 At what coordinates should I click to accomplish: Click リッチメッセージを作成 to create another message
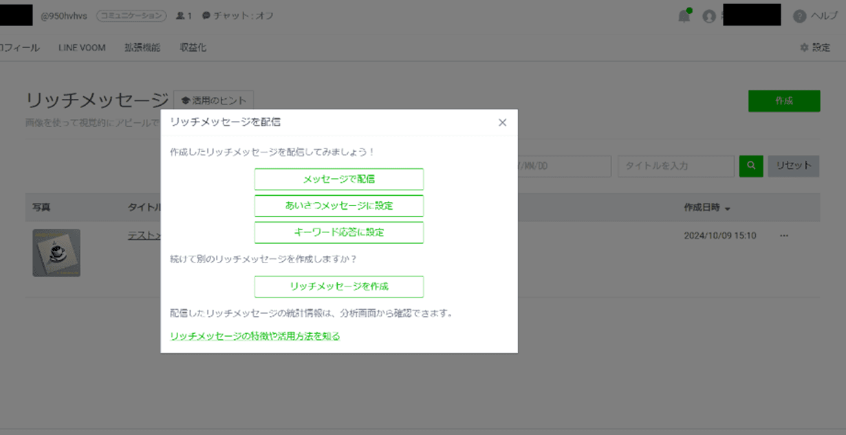(339, 287)
